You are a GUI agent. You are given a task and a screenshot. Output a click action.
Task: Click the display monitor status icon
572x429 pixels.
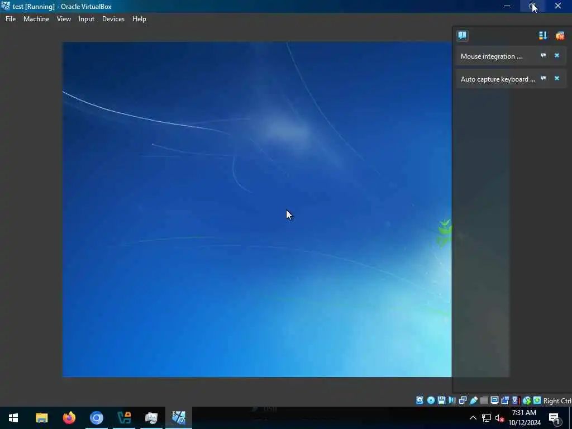pyautogui.click(x=495, y=401)
